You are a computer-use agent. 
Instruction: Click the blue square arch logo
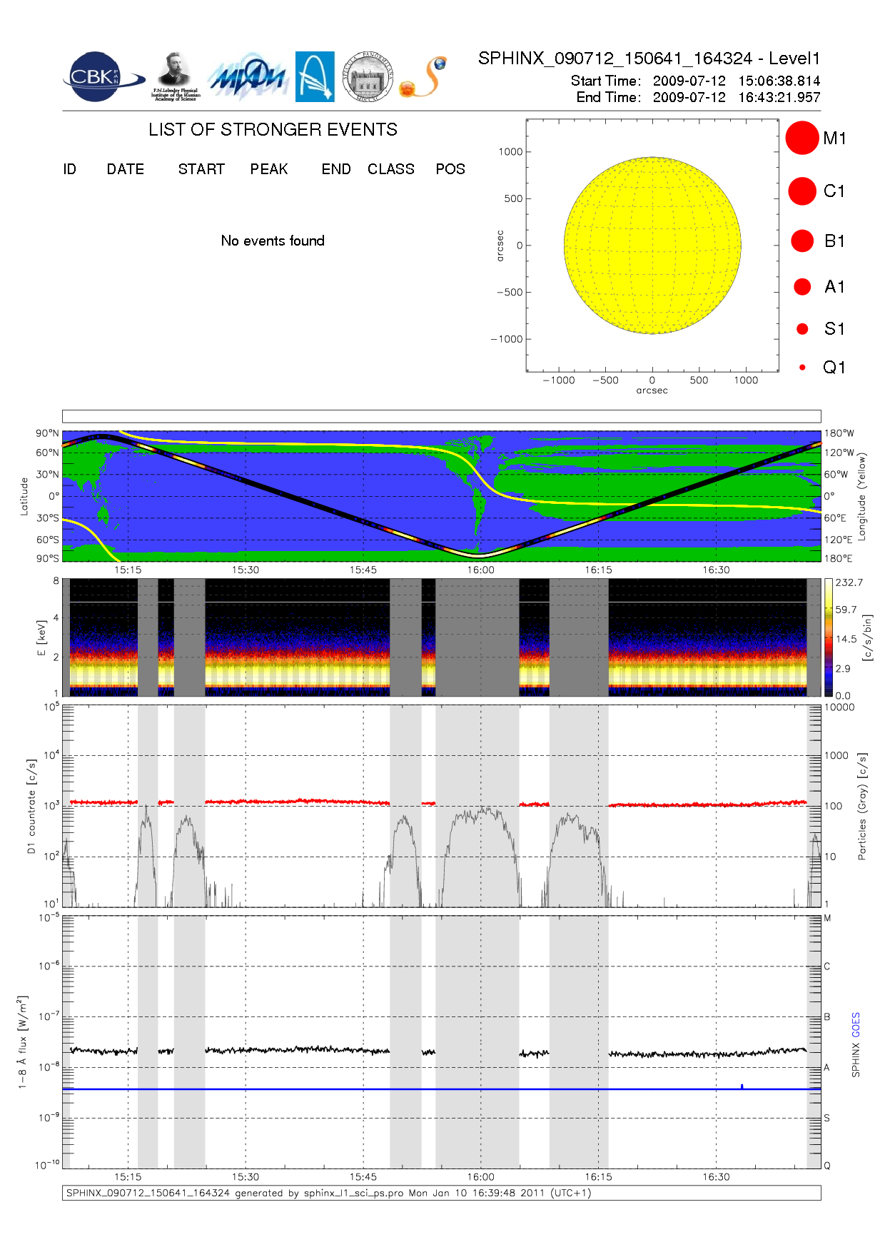[315, 77]
